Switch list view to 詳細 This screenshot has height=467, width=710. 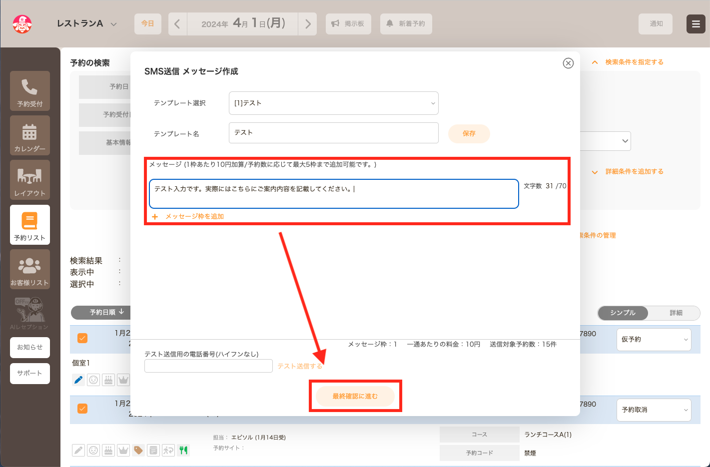tap(676, 313)
